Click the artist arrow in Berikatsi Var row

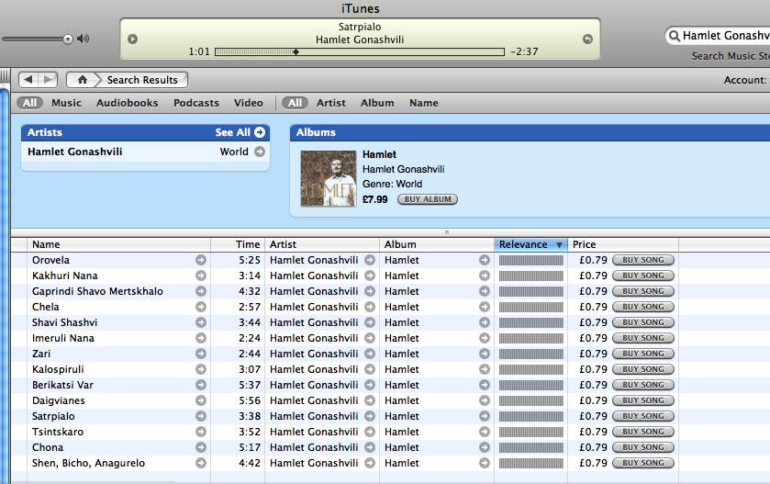click(370, 385)
